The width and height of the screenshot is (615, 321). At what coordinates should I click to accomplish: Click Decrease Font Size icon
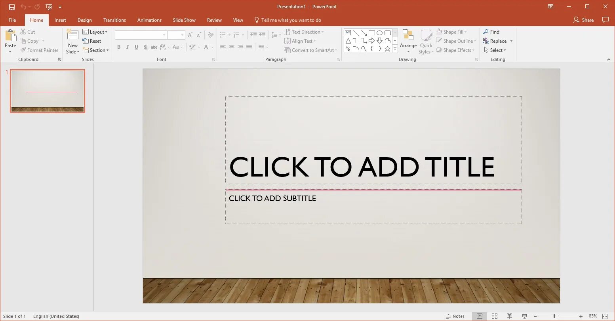199,35
